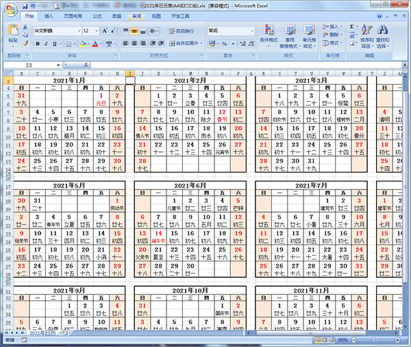411x347 pixels.
Task: Click the Decrease Decimal icon
Action: (x=251, y=44)
